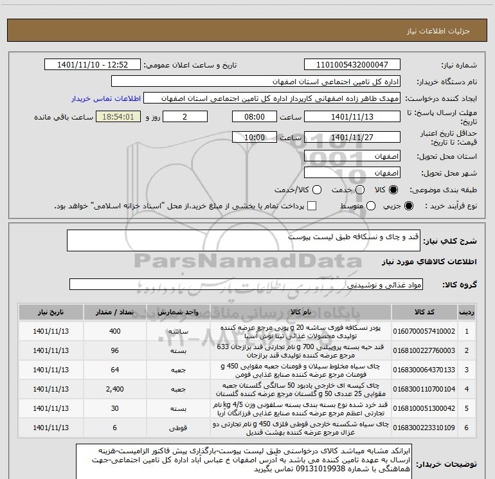Select product code 0160700057410002

click(424, 331)
